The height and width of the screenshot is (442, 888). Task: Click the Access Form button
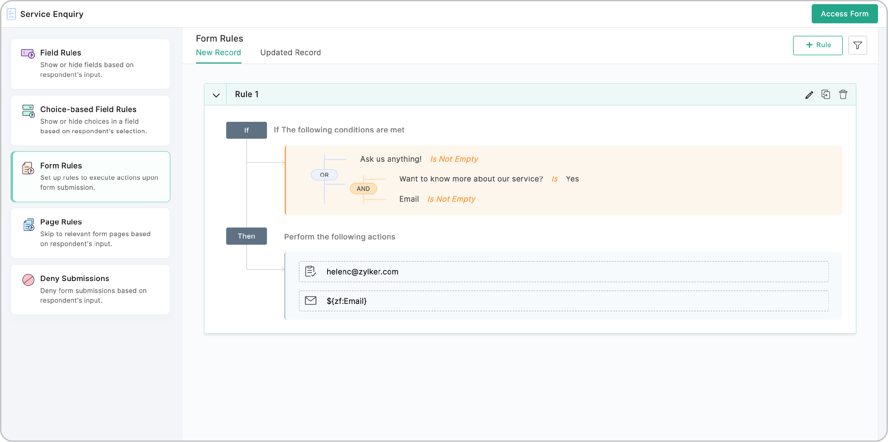coord(844,14)
